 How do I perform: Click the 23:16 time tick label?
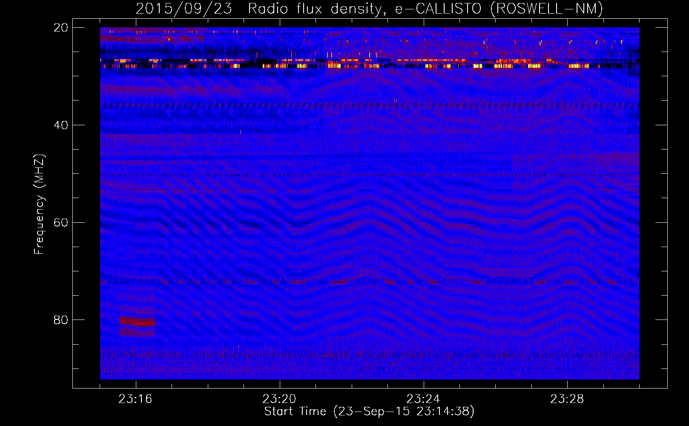pyautogui.click(x=135, y=399)
